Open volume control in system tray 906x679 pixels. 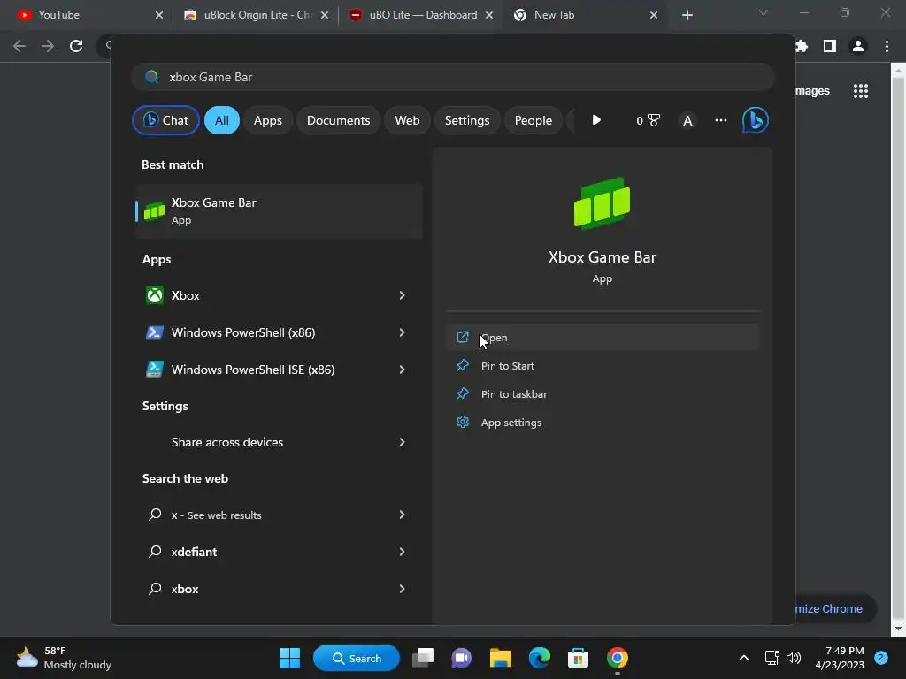click(794, 658)
